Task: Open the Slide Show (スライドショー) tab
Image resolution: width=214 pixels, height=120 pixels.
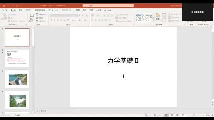Action: tap(67, 10)
